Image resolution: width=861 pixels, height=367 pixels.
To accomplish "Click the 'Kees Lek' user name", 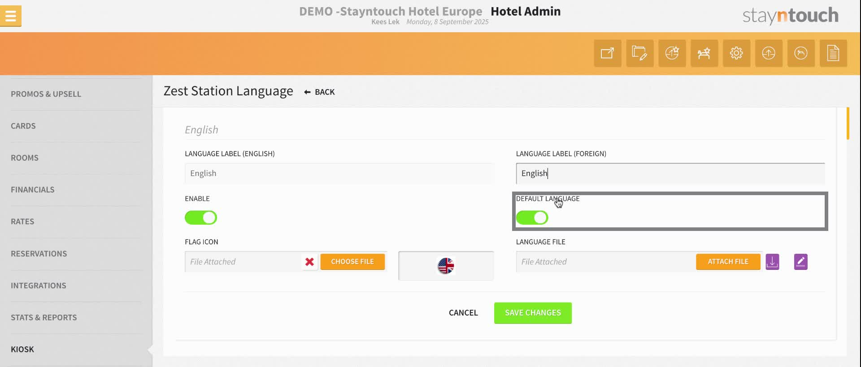I will point(385,22).
